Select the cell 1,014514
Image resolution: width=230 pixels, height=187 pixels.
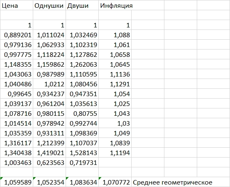(16, 123)
